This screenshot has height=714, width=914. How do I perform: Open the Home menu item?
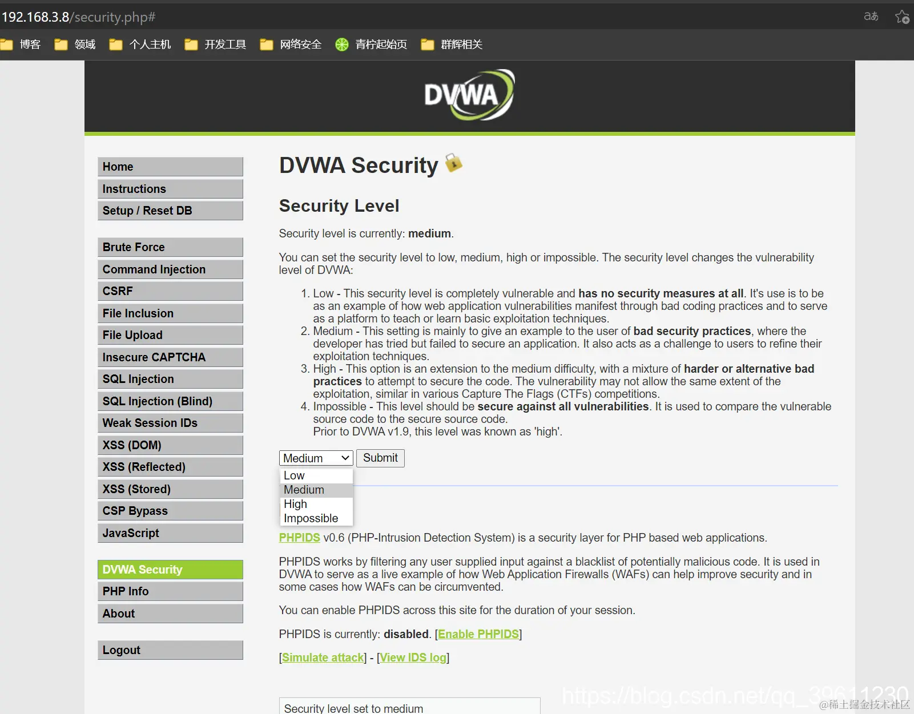pyautogui.click(x=170, y=167)
